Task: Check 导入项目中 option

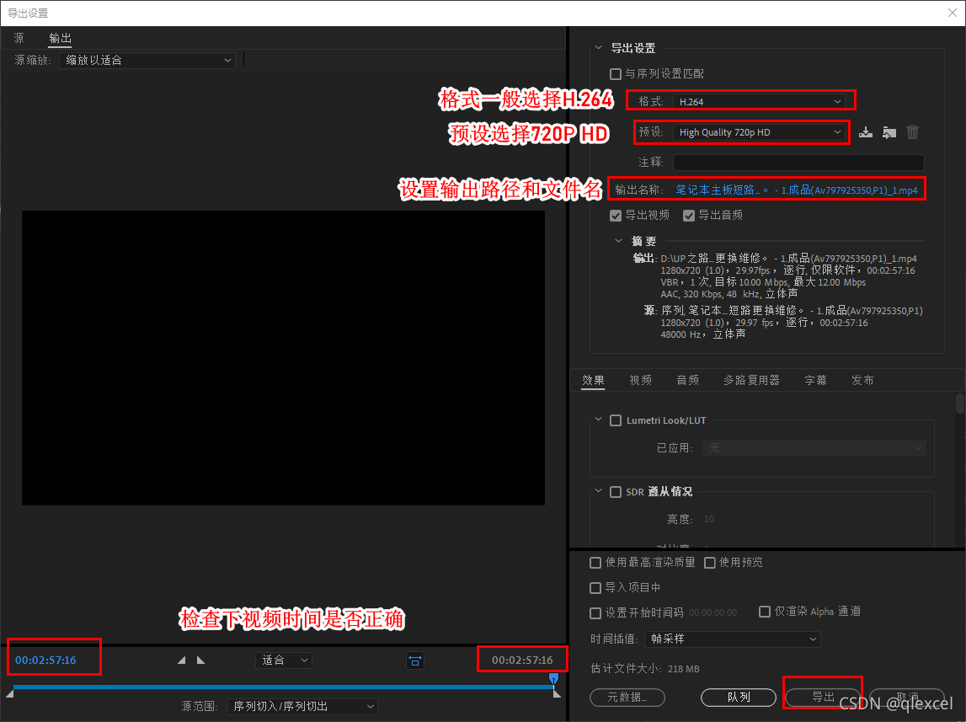Action: click(595, 588)
